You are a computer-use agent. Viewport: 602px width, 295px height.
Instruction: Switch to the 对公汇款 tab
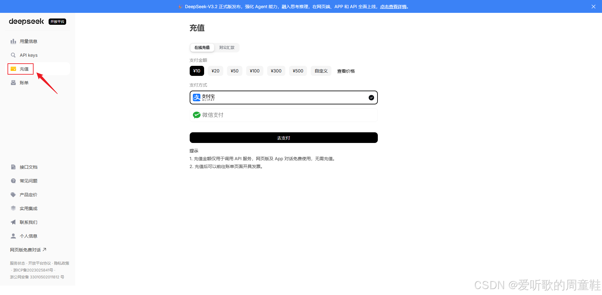(x=227, y=48)
